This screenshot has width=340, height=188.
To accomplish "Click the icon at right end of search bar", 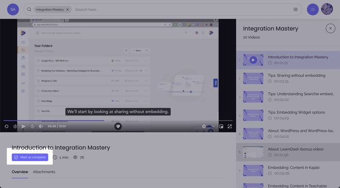I will tap(295, 9).
